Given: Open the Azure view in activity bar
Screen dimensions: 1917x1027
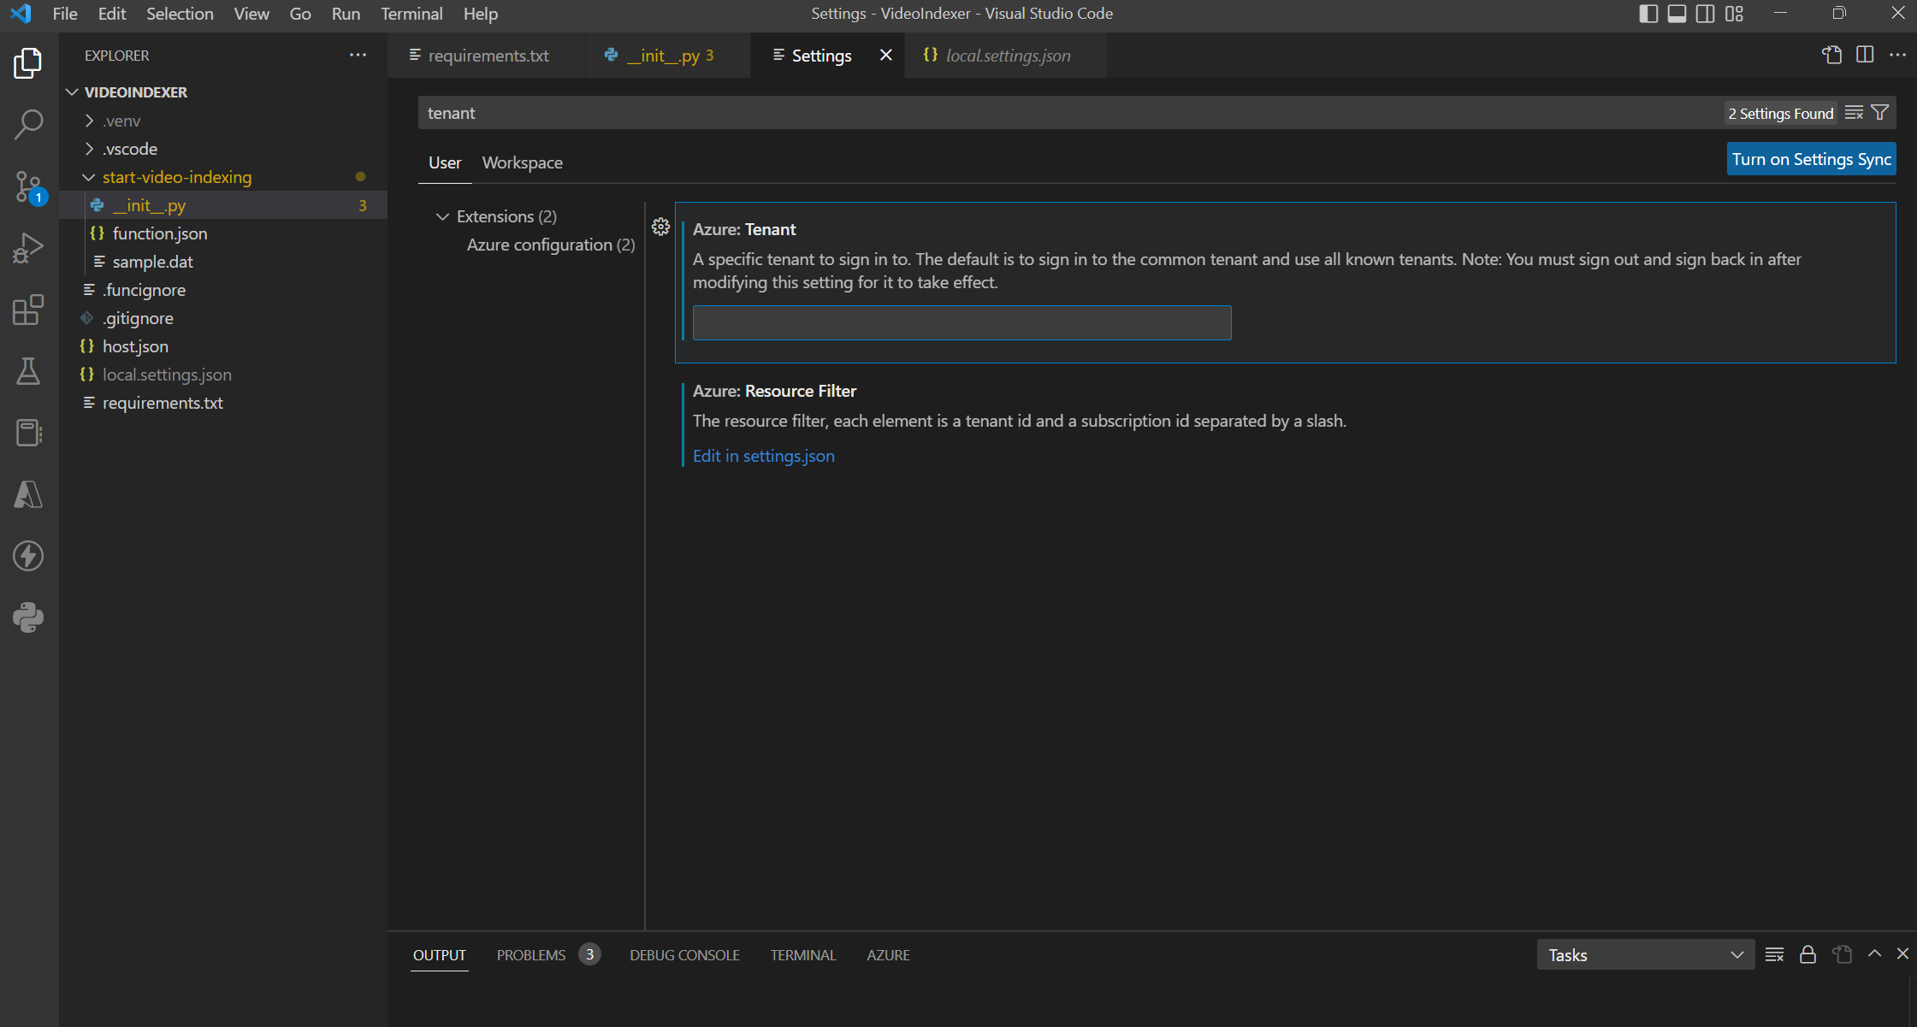Looking at the screenshot, I should 28,494.
